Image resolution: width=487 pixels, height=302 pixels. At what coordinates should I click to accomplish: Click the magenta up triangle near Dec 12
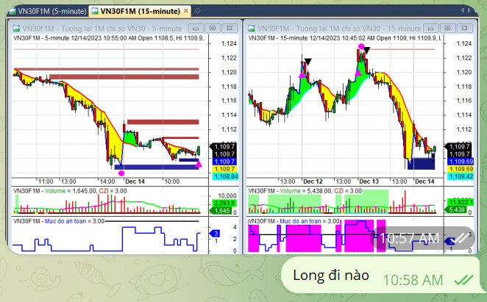coord(302,74)
